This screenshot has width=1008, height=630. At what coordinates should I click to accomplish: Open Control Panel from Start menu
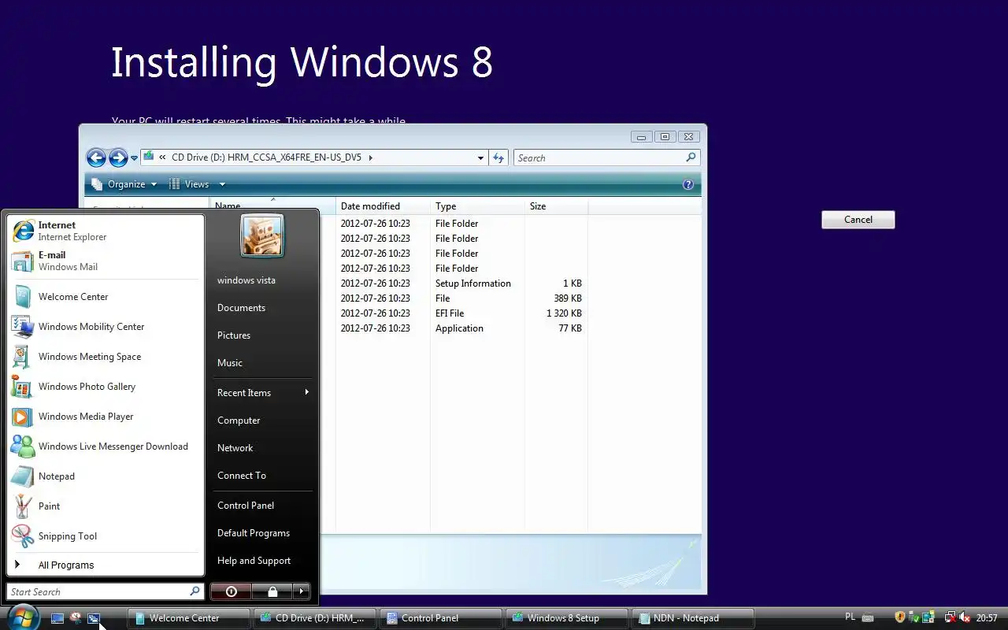point(246,505)
